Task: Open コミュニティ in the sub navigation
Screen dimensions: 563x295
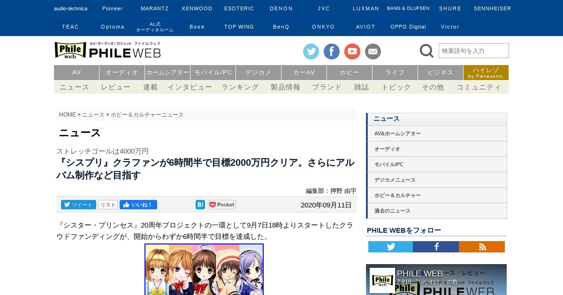Action: click(479, 87)
